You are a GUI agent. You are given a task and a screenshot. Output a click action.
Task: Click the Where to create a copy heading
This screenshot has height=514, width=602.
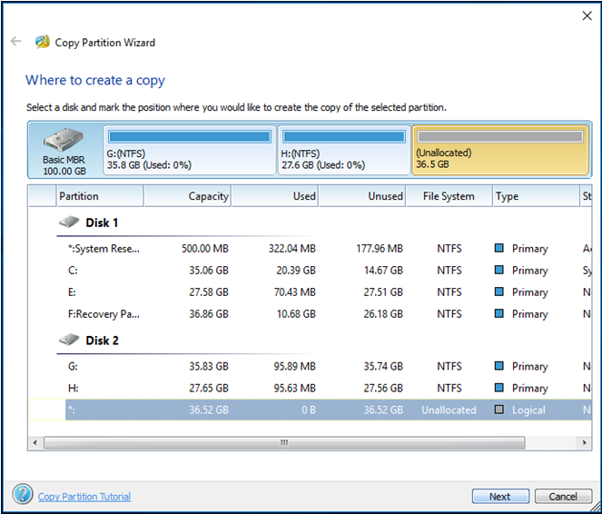click(x=95, y=80)
